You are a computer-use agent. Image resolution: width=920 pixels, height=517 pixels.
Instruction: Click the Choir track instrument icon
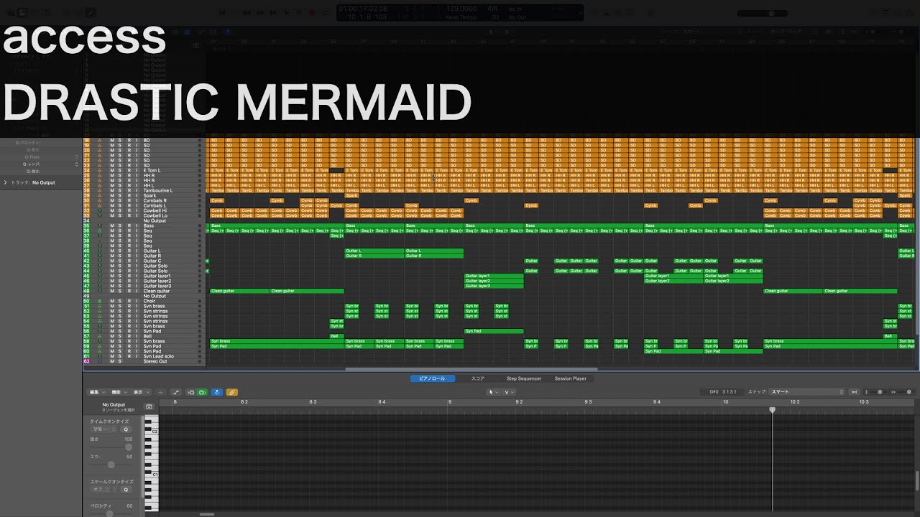coord(99,301)
